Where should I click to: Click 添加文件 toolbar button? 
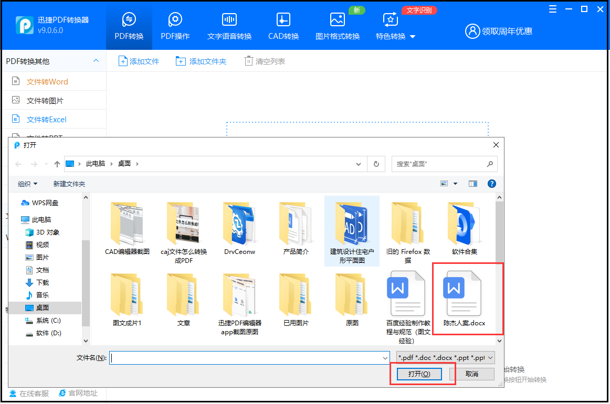point(139,61)
